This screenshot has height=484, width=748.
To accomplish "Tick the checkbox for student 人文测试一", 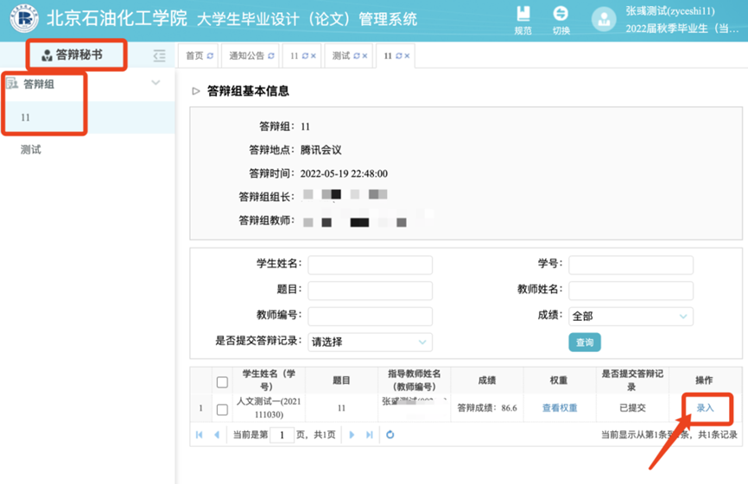I will point(222,409).
